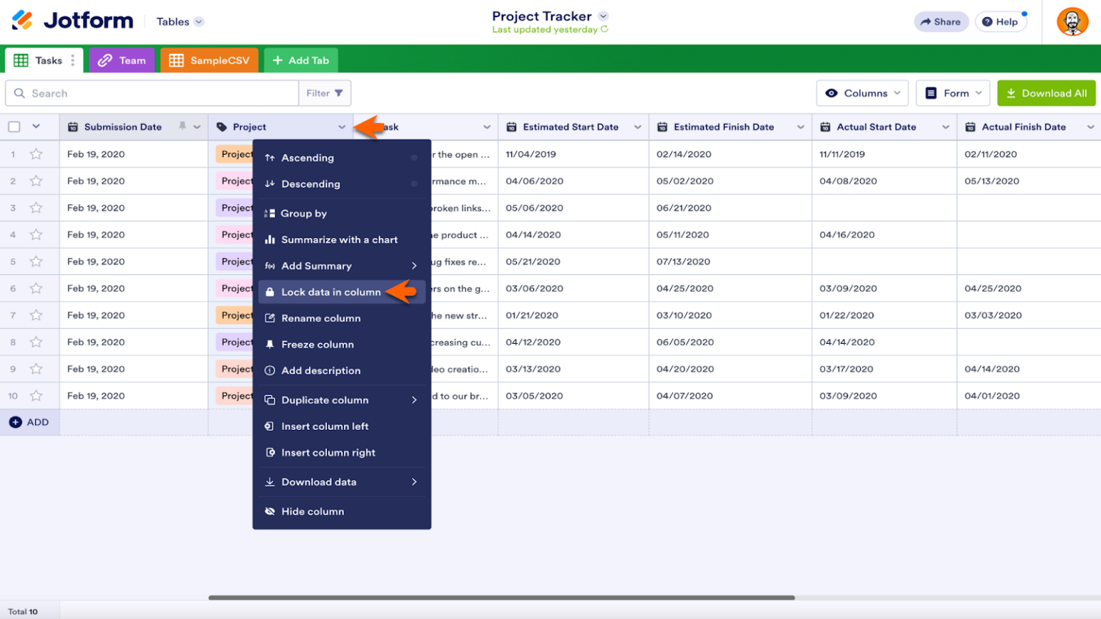This screenshot has height=619, width=1101.
Task: Click the Download All button
Action: click(x=1046, y=93)
